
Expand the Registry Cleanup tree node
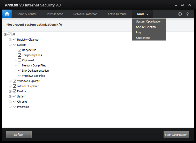(x=10, y=40)
